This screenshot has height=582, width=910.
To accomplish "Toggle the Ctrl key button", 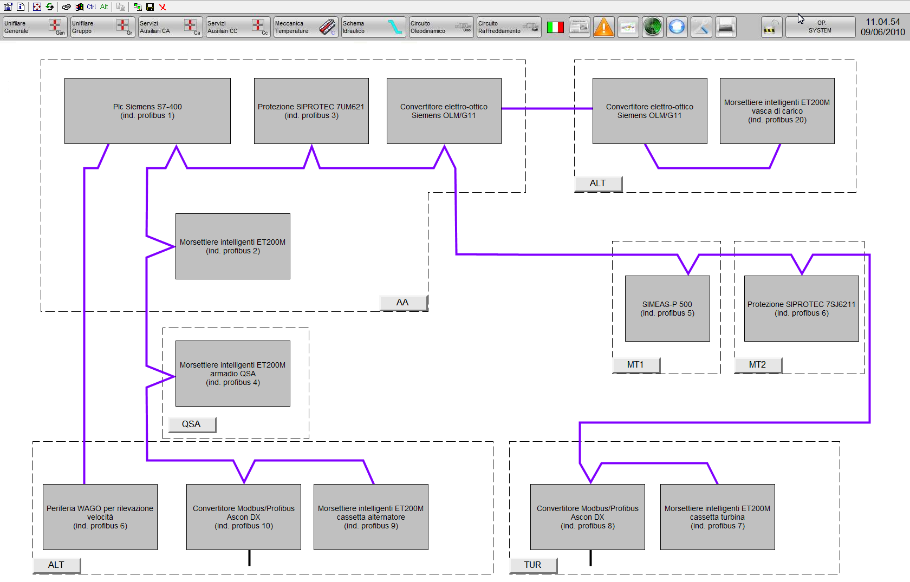I will pos(92,7).
